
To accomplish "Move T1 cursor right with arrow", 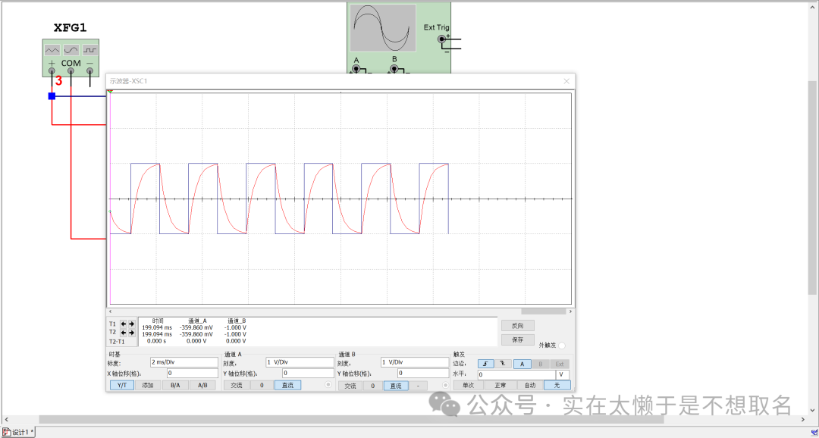I will (132, 324).
